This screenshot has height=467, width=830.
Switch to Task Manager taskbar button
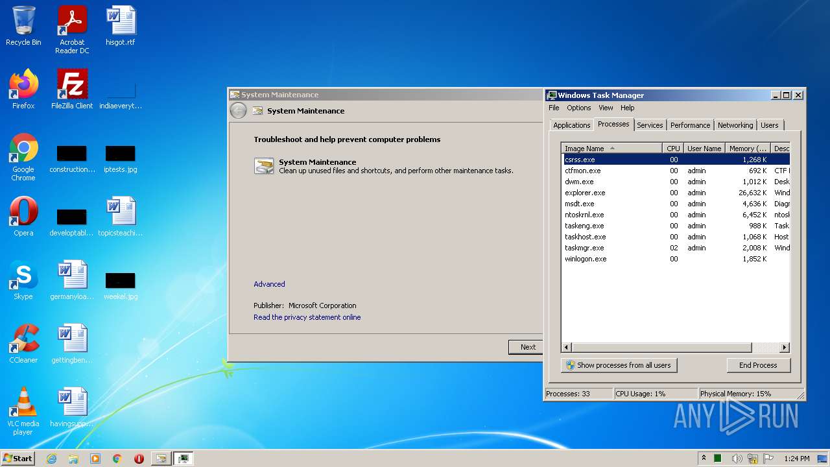point(184,459)
